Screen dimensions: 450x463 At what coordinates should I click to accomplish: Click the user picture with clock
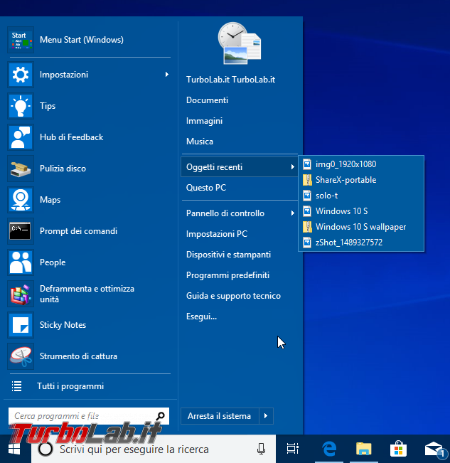[x=240, y=43]
